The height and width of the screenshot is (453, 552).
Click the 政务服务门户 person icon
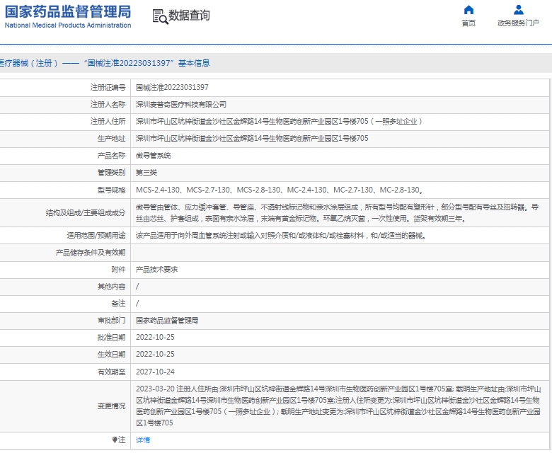(518, 10)
